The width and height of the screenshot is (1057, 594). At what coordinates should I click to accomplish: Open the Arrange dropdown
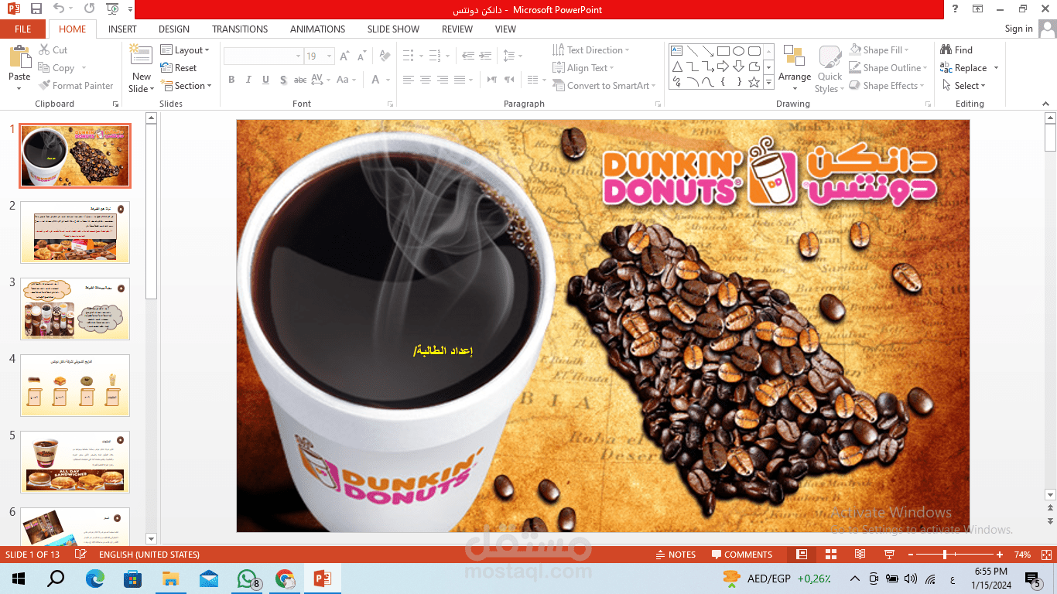(x=795, y=68)
